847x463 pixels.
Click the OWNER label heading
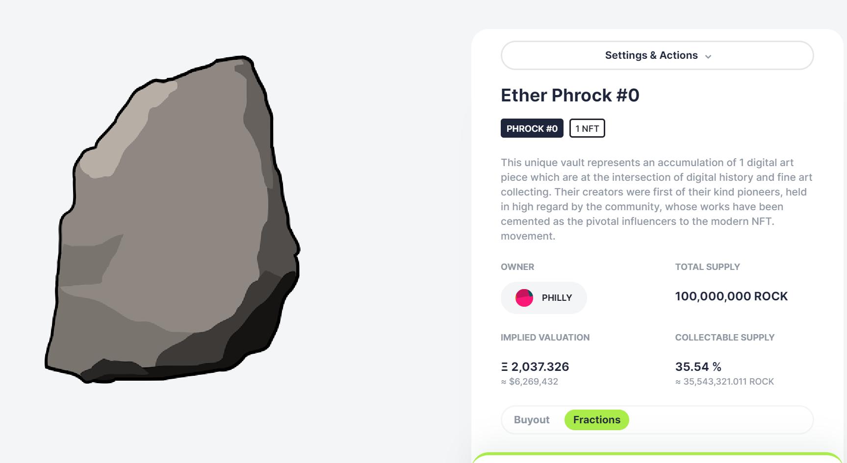point(517,267)
